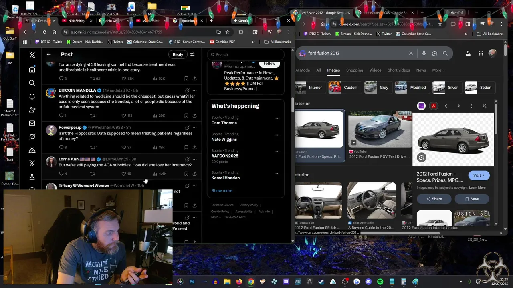Expand hidden bookmarks chevron in Google window

[466, 34]
